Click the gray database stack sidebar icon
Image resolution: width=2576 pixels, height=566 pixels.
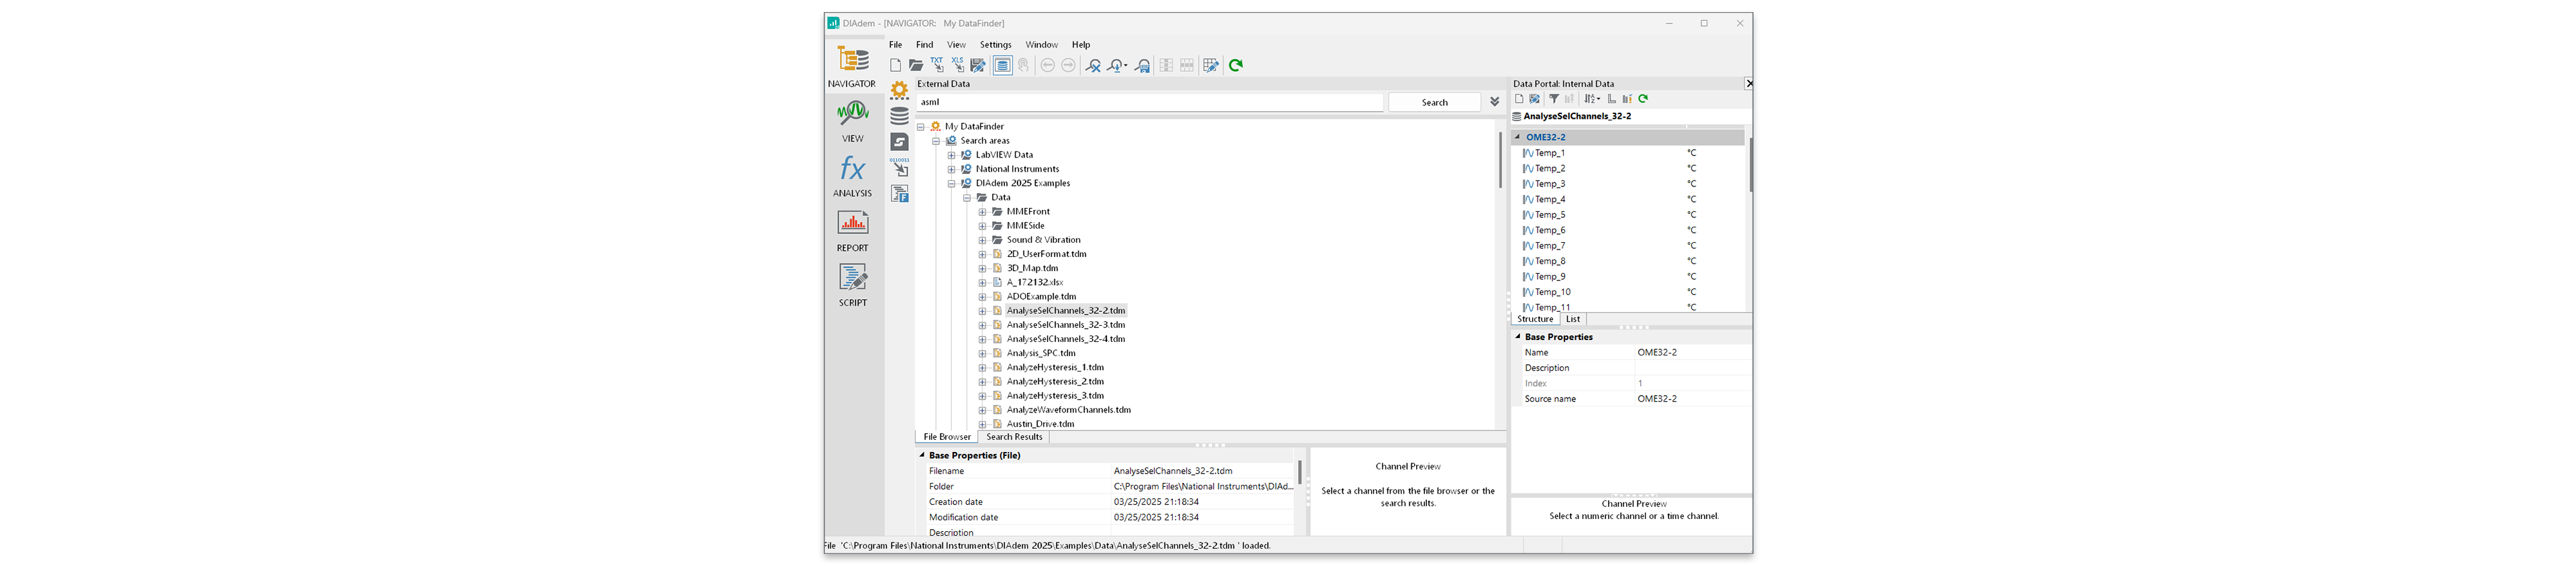tap(900, 116)
